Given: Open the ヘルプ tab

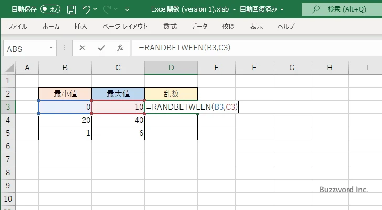Looking at the screenshot, I should (x=286, y=26).
